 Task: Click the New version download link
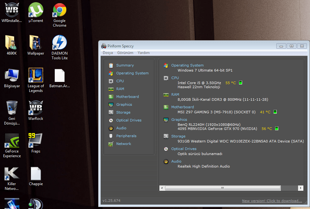coord(272,201)
